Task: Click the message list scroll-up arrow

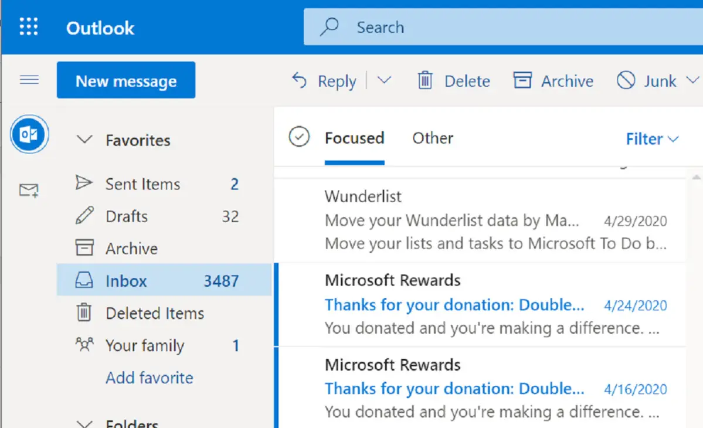Action: tap(696, 178)
